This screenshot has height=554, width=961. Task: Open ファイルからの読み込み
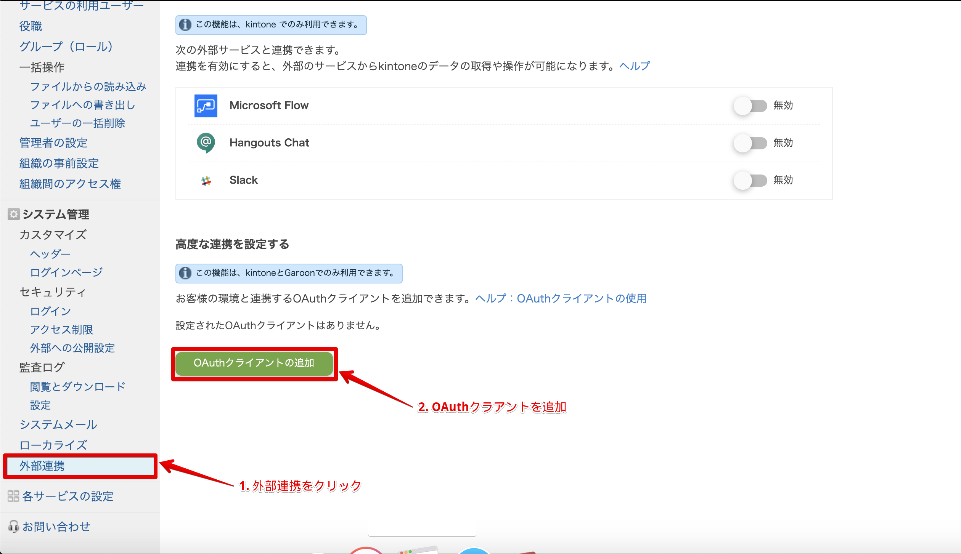pyautogui.click(x=88, y=86)
